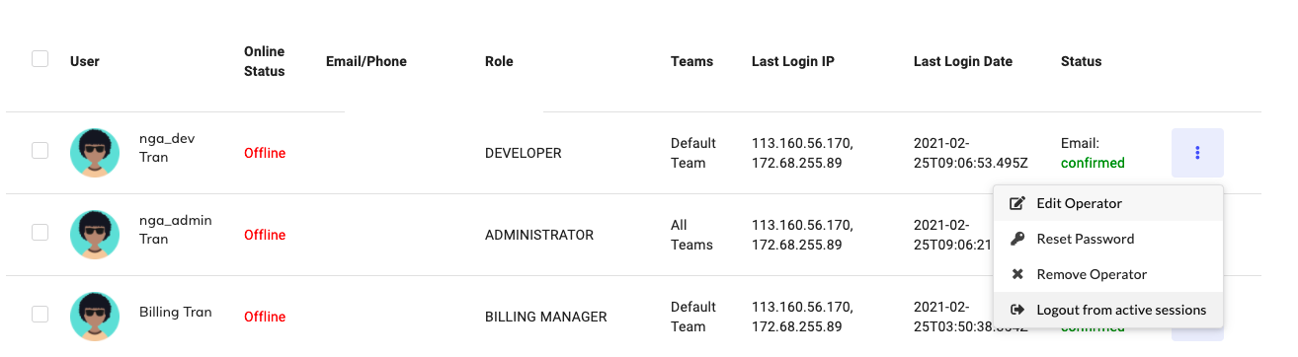Click nga_admin Tran's avatar picture
This screenshot has height=357, width=1298.
coord(95,235)
